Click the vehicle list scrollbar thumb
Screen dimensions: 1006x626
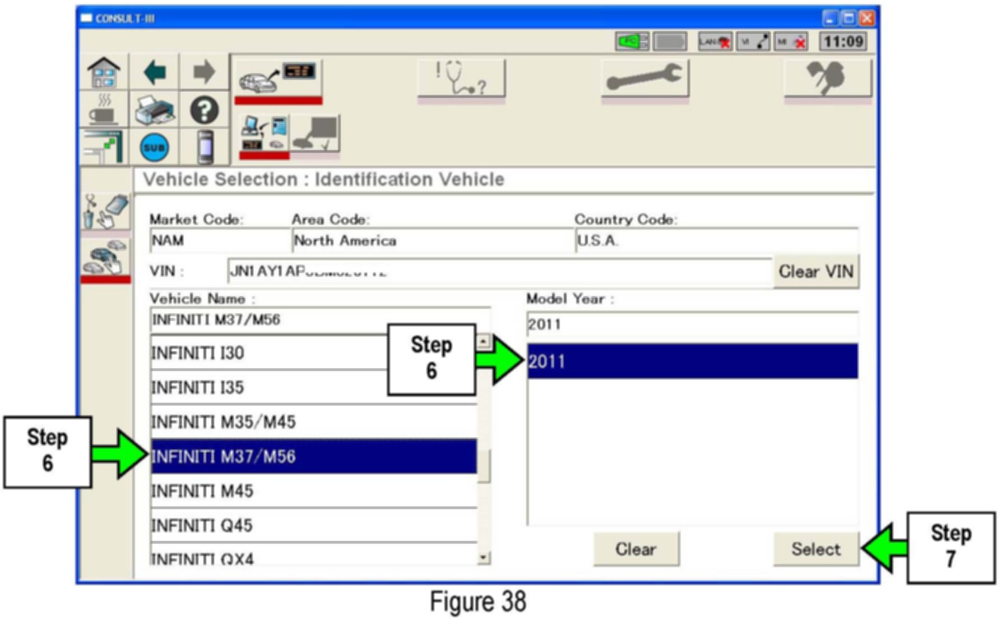pos(484,465)
